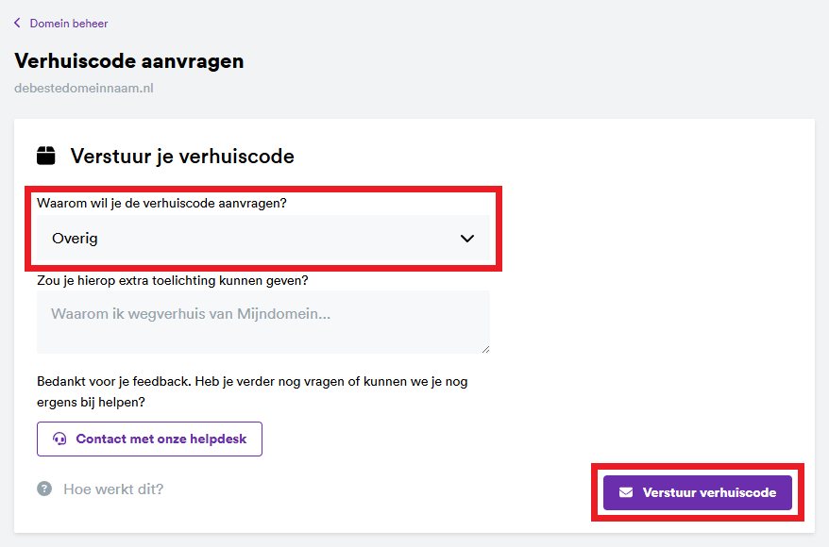The image size is (829, 547).
Task: Expand dropdown using the chevron arrow
Action: click(466, 238)
